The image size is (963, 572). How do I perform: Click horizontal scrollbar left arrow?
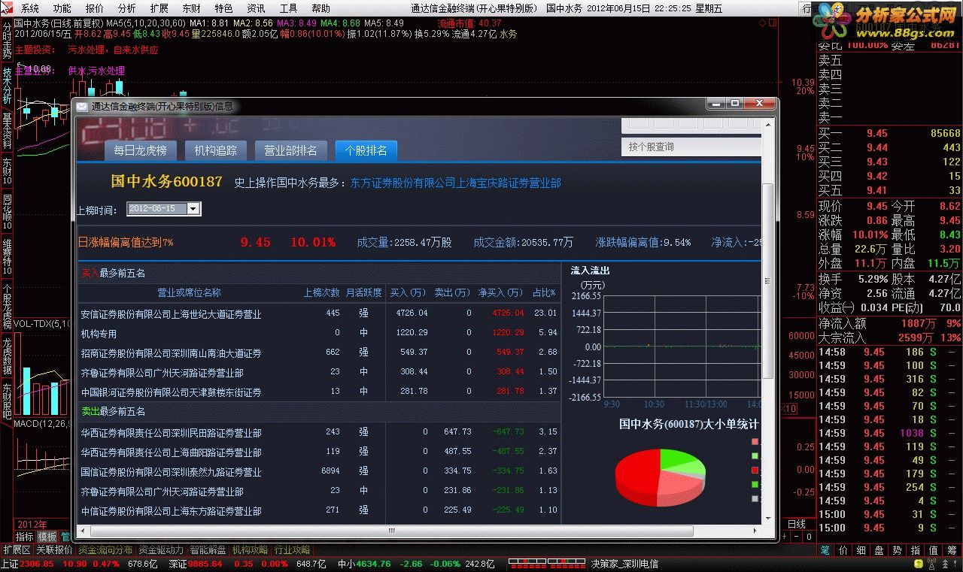coord(83,531)
